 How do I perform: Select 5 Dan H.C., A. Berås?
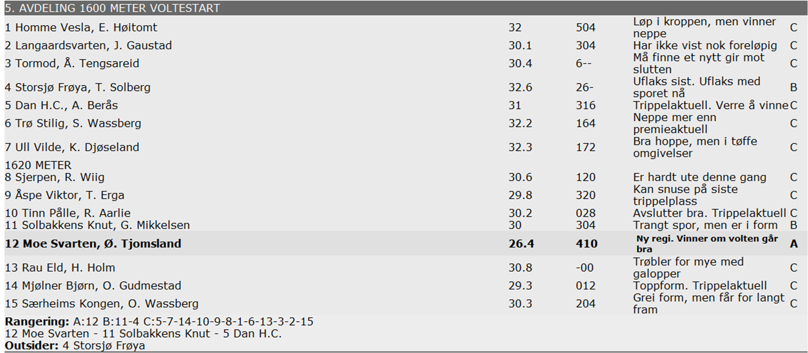pos(61,105)
